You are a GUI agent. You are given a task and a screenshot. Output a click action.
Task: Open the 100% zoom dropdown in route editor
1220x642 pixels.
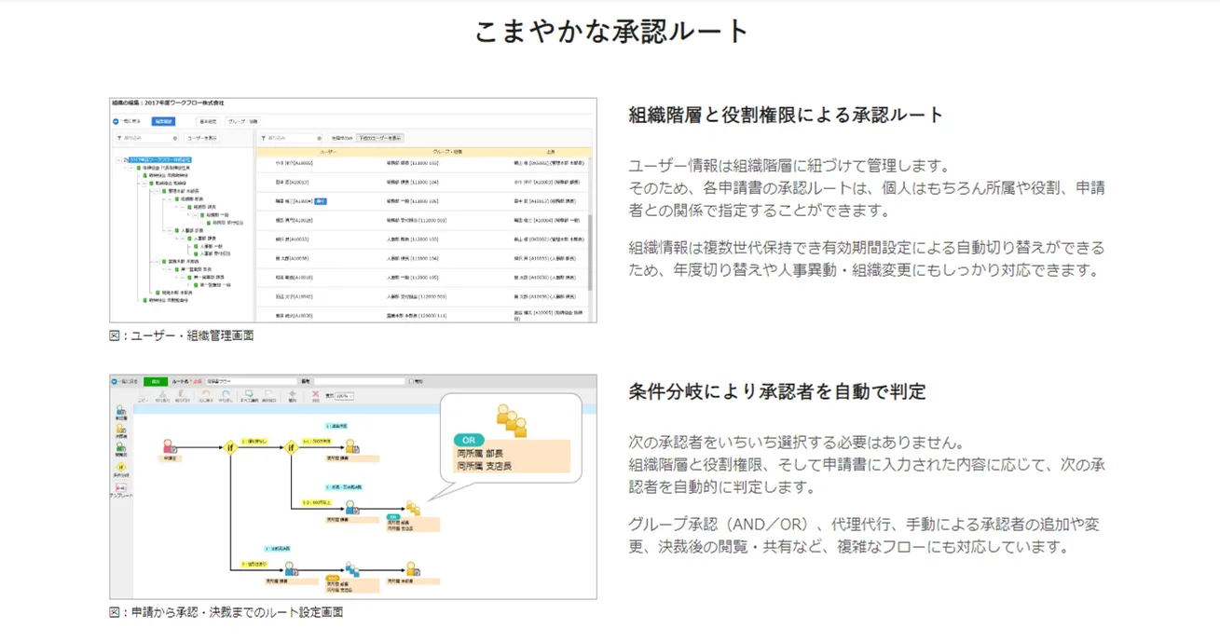click(344, 396)
